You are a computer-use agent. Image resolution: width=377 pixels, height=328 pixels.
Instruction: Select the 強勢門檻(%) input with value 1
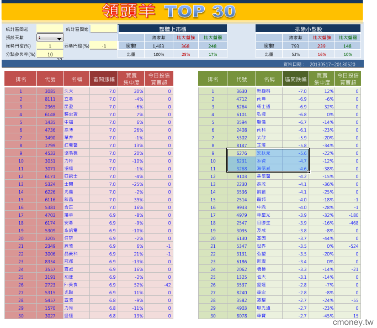point(50,46)
